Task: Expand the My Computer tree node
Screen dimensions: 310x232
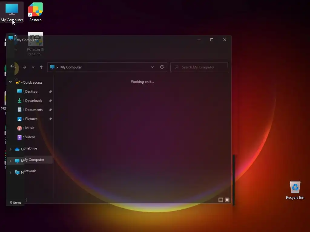Action: point(10,161)
